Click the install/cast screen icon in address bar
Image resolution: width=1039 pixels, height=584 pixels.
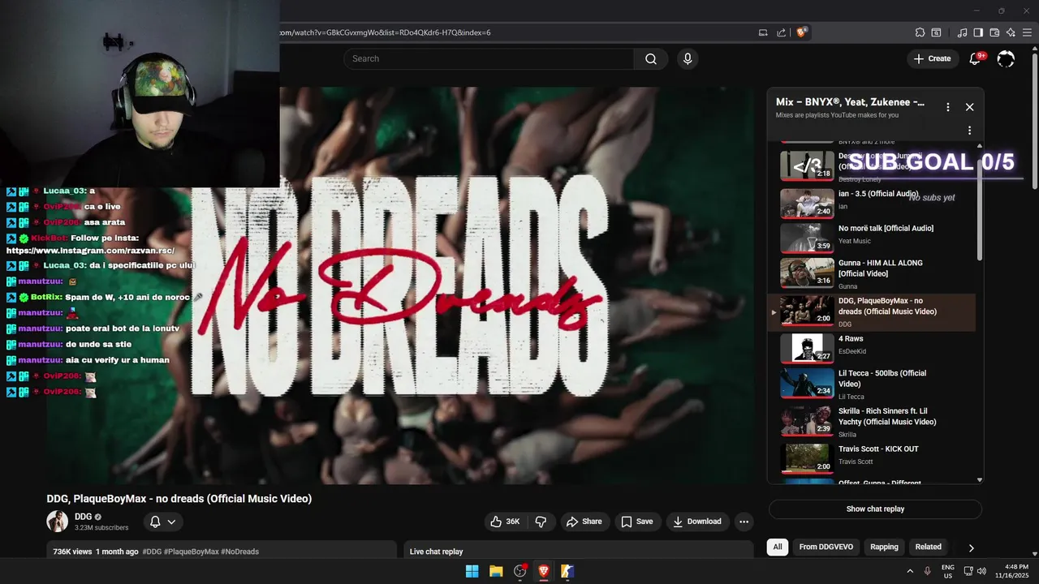tap(763, 32)
